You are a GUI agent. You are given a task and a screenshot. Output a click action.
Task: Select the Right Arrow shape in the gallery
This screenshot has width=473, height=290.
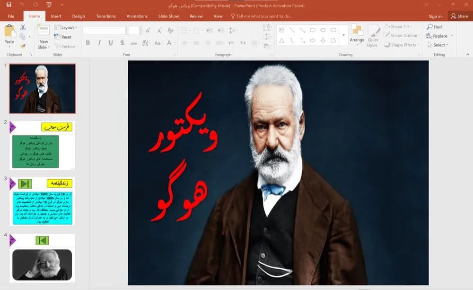click(x=313, y=40)
